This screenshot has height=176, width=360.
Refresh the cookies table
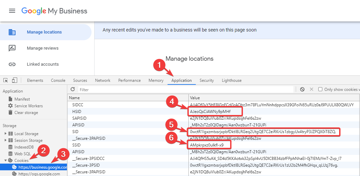click(73, 89)
